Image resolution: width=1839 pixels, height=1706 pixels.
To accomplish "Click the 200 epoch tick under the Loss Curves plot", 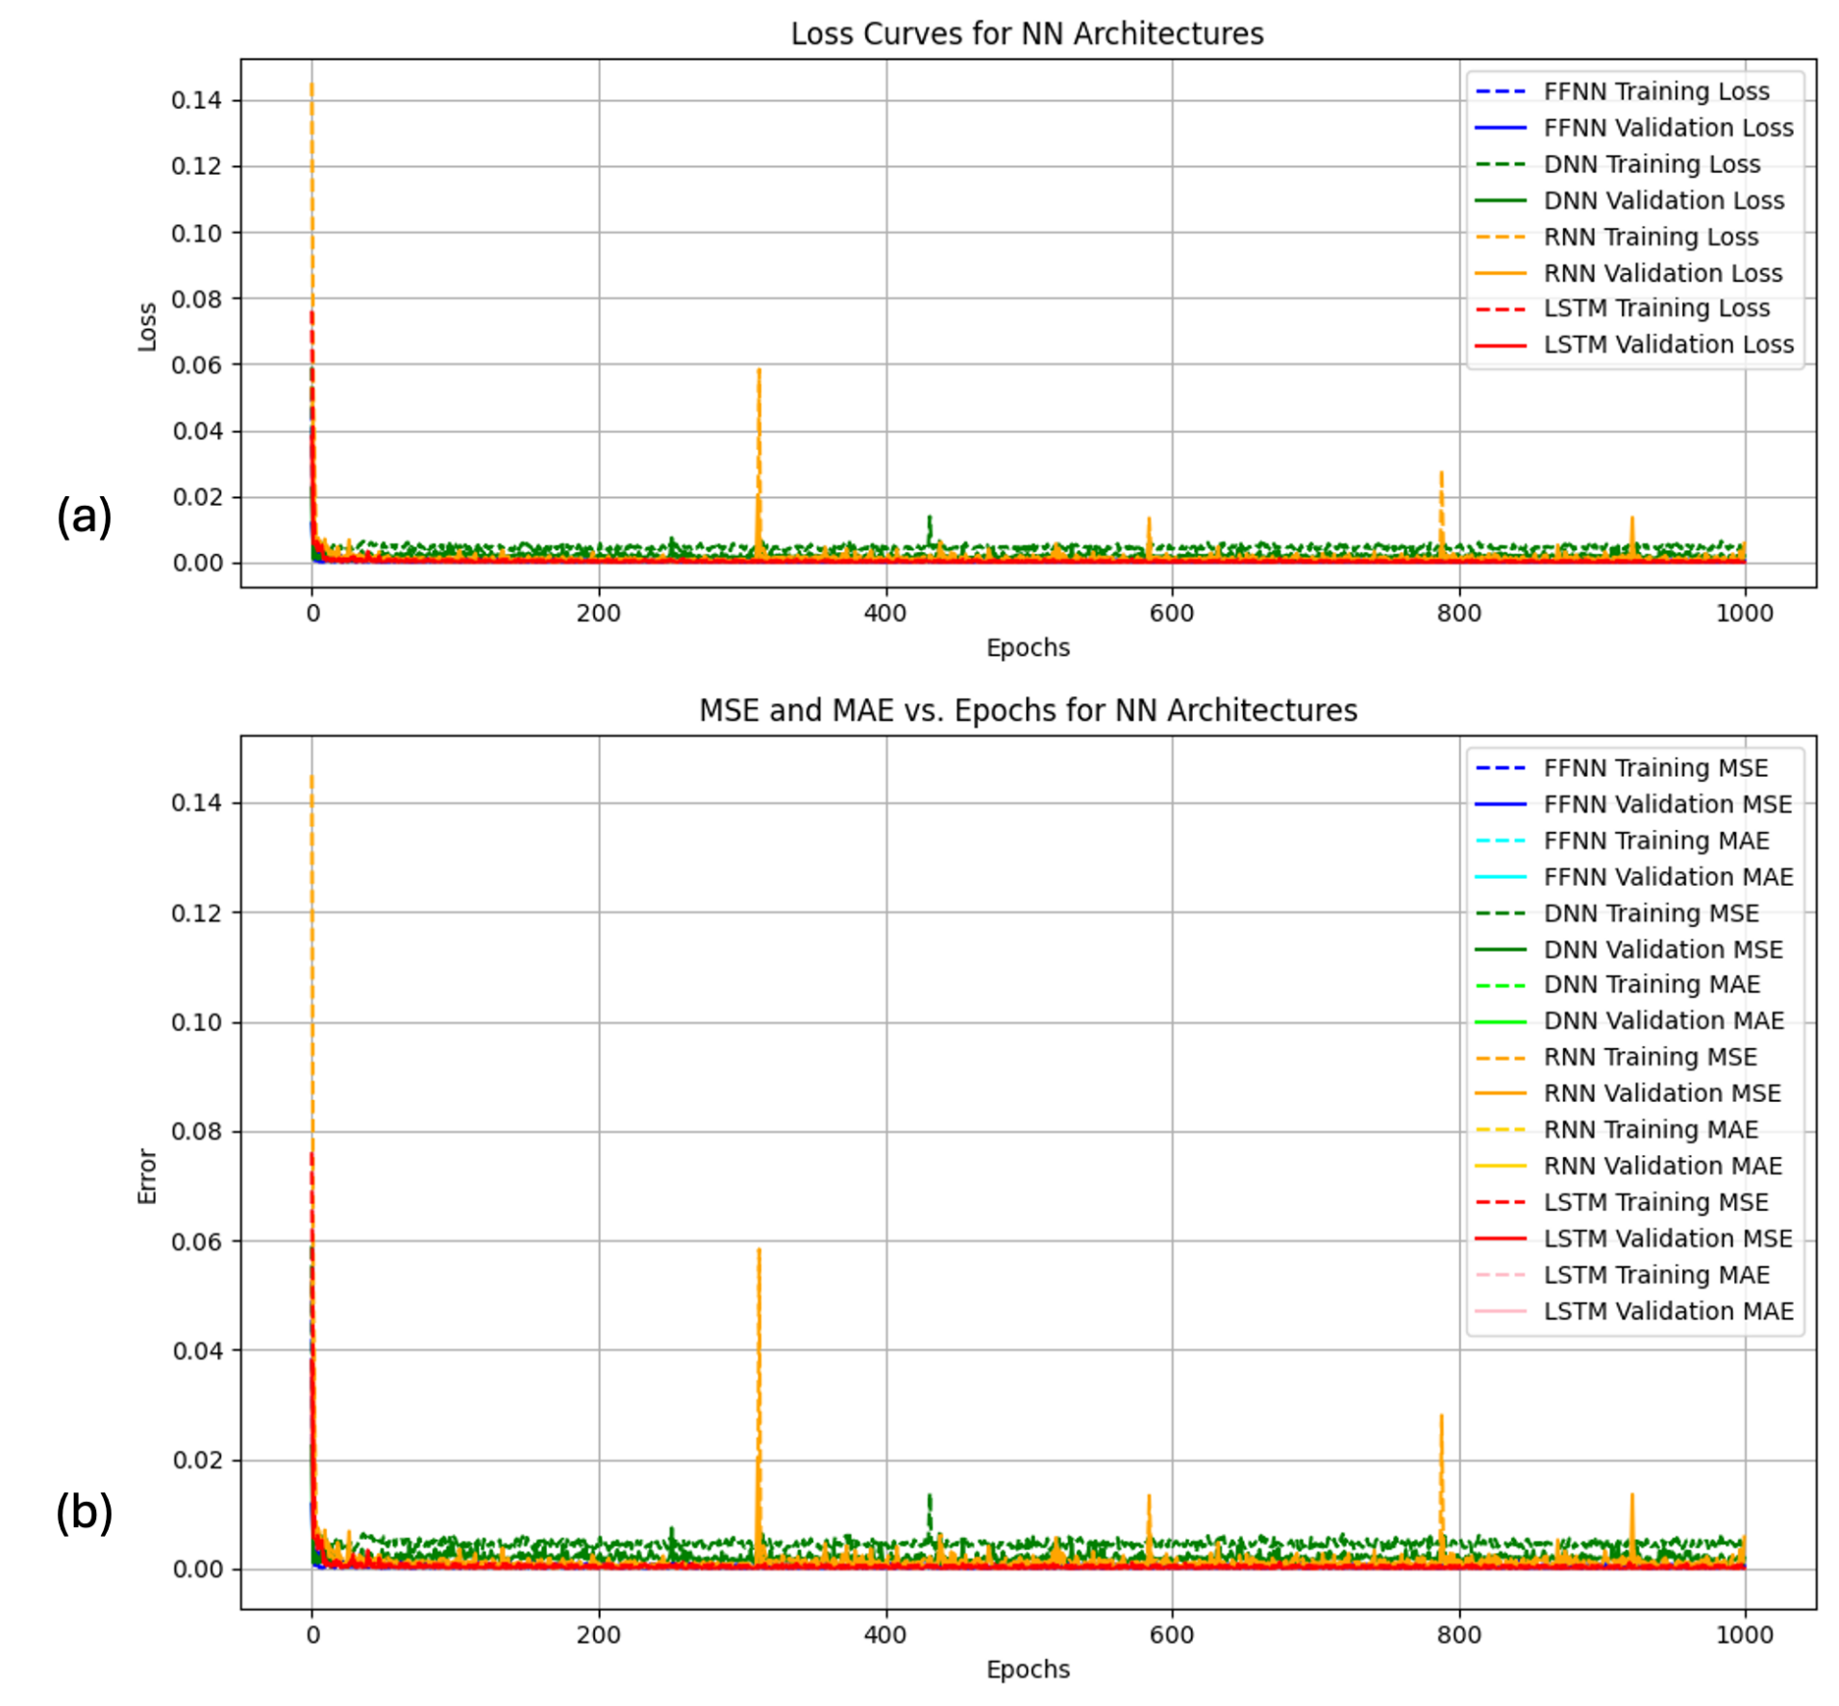I will click(599, 614).
